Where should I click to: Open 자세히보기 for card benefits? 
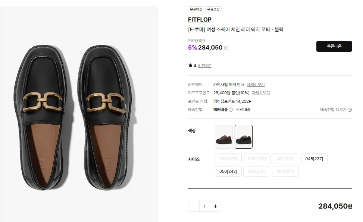tap(256, 85)
